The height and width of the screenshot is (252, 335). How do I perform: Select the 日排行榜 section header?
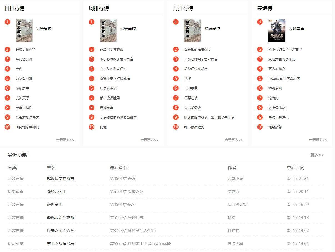14,8
